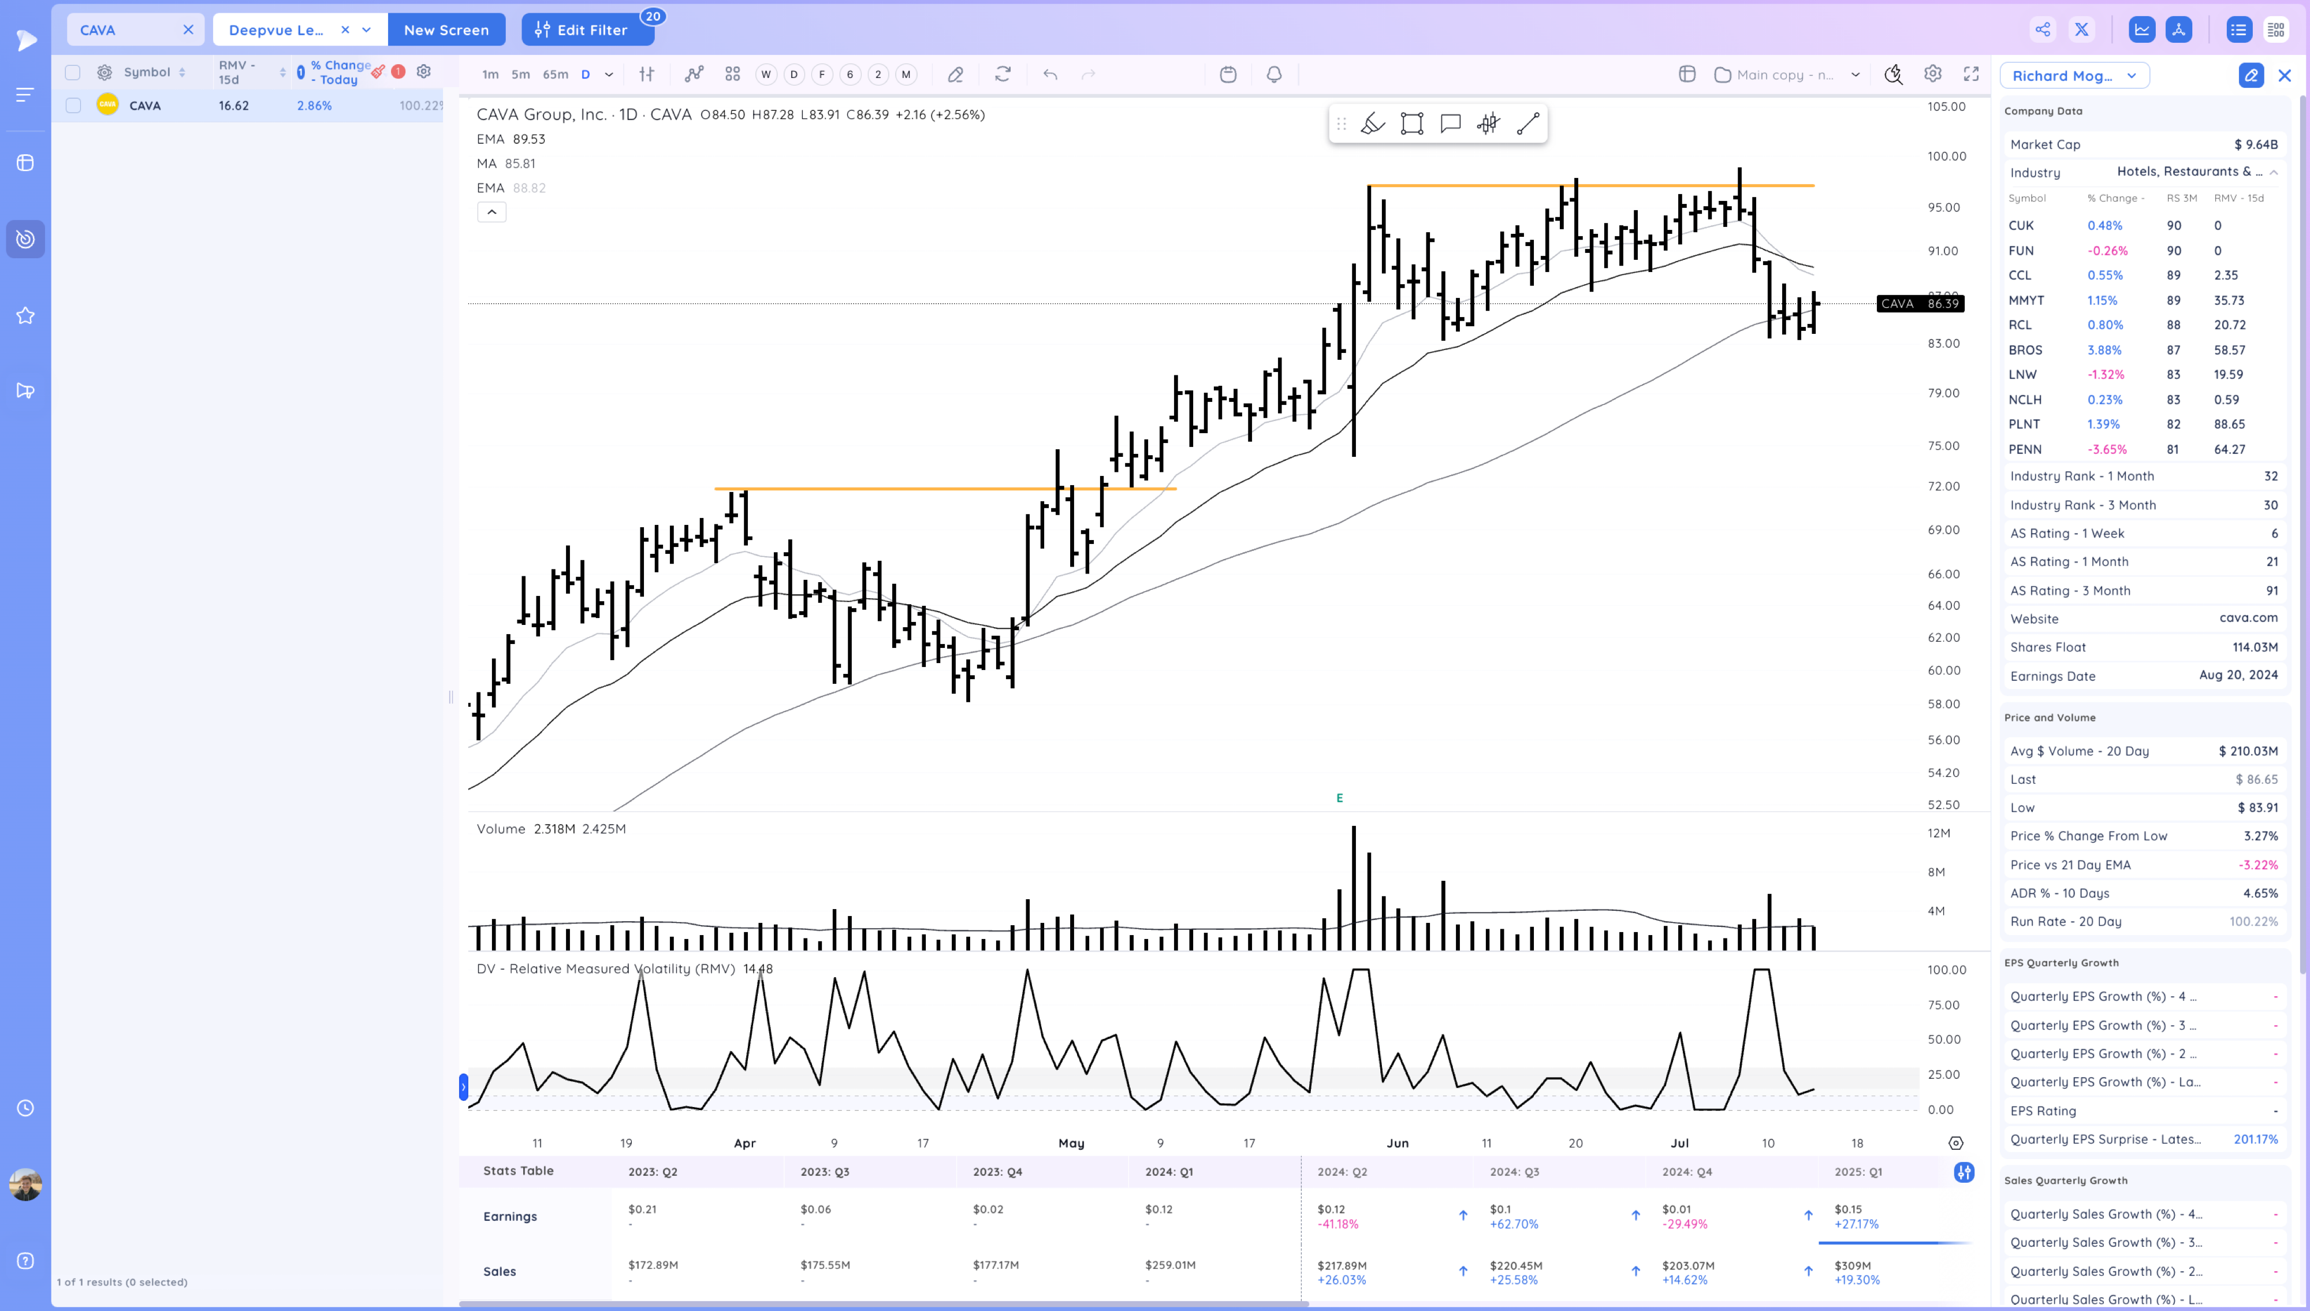Open the Richard Mog... panel dropdown

2074,76
